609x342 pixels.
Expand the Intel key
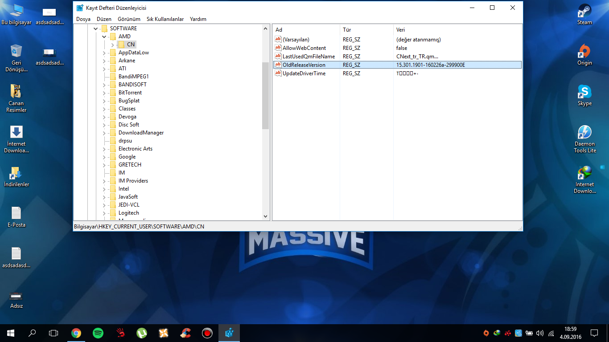click(104, 189)
